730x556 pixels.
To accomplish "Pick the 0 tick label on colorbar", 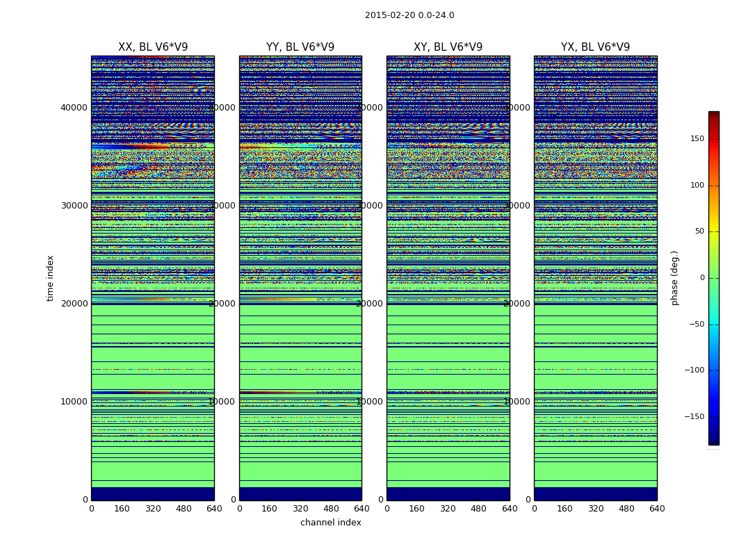I will [701, 278].
